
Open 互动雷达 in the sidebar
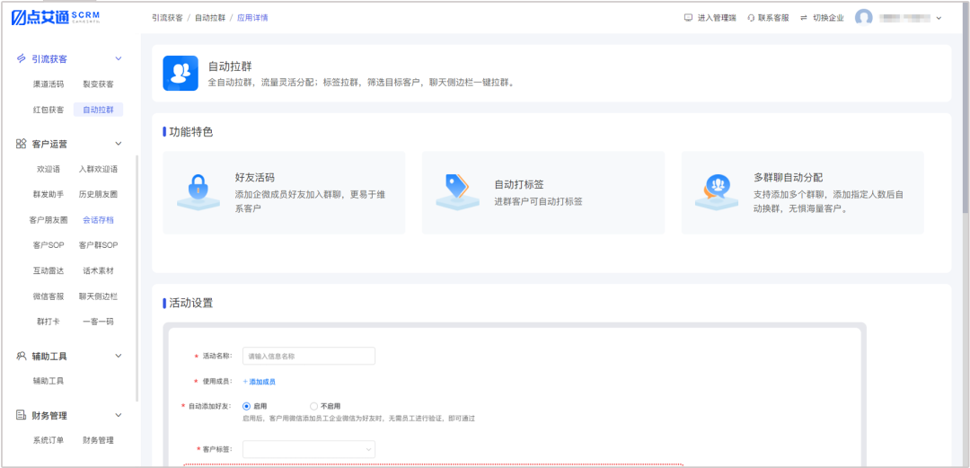pos(48,270)
